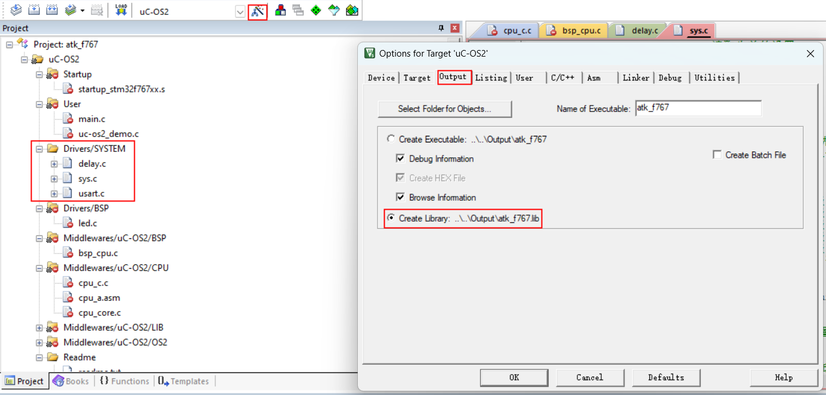Click the Pack Installer icon at toolbar end
This screenshot has width=826, height=395.
click(x=352, y=11)
